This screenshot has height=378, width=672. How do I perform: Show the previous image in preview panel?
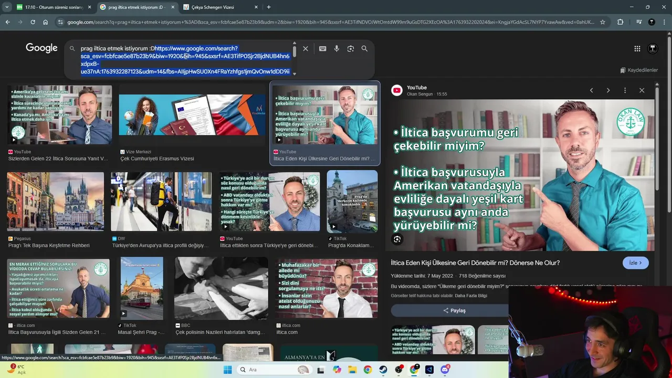tap(591, 90)
